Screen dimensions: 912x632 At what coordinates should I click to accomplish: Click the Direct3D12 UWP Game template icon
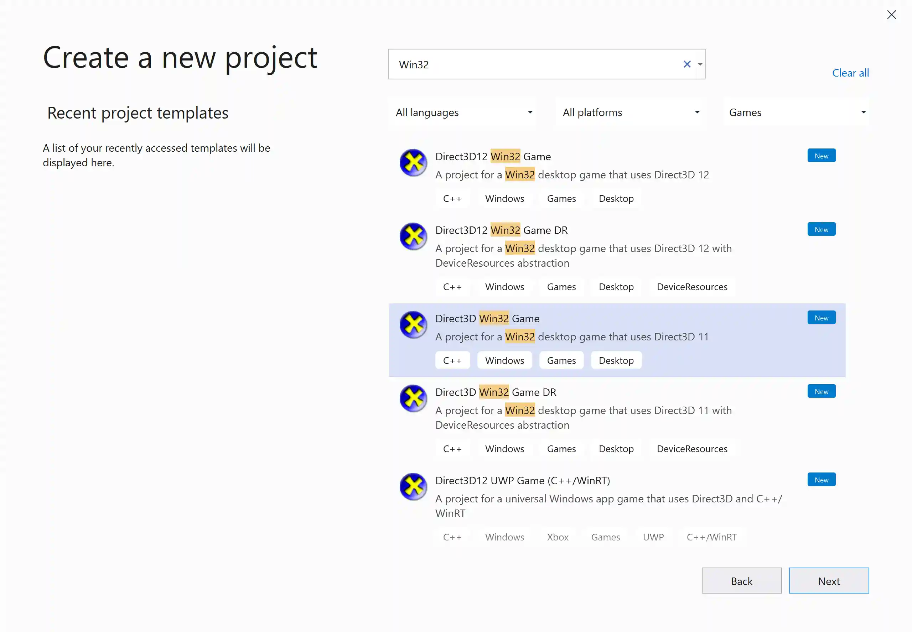pyautogui.click(x=413, y=487)
